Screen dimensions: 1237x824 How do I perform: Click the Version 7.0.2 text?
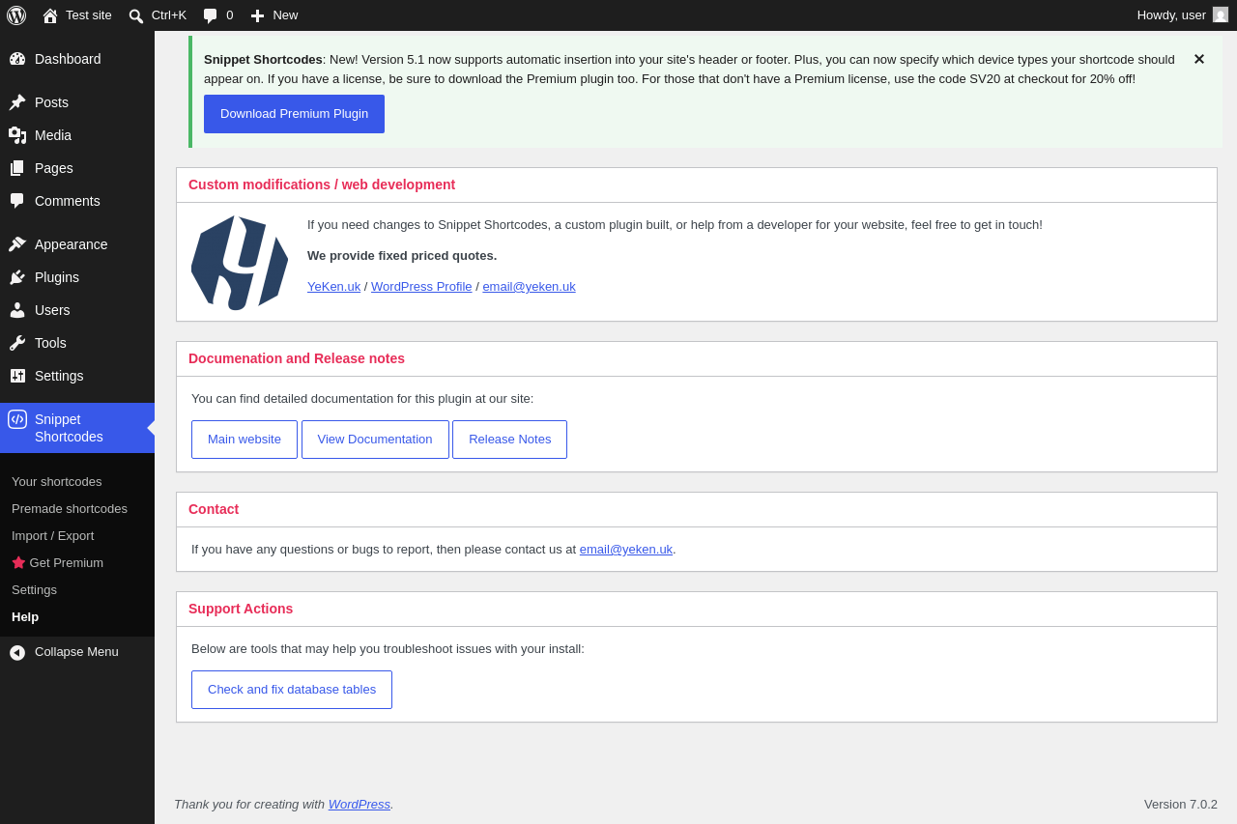(x=1181, y=805)
